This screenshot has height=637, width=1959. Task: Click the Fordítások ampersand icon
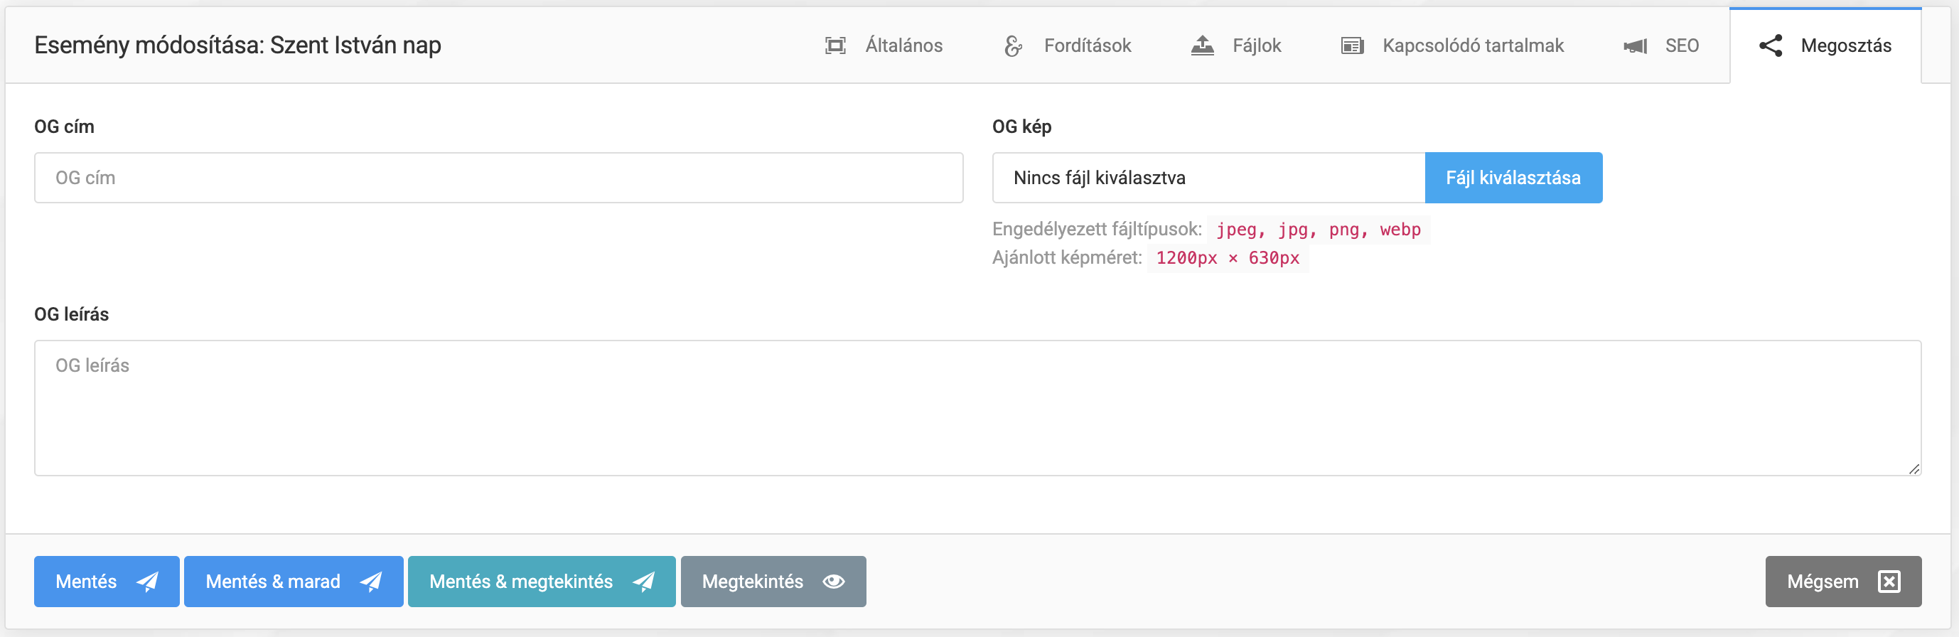tap(1013, 45)
